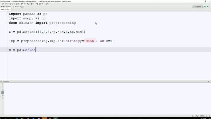Click the first 'np.NaN' in the Series list
The width and height of the screenshot is (211, 119).
click(57, 32)
